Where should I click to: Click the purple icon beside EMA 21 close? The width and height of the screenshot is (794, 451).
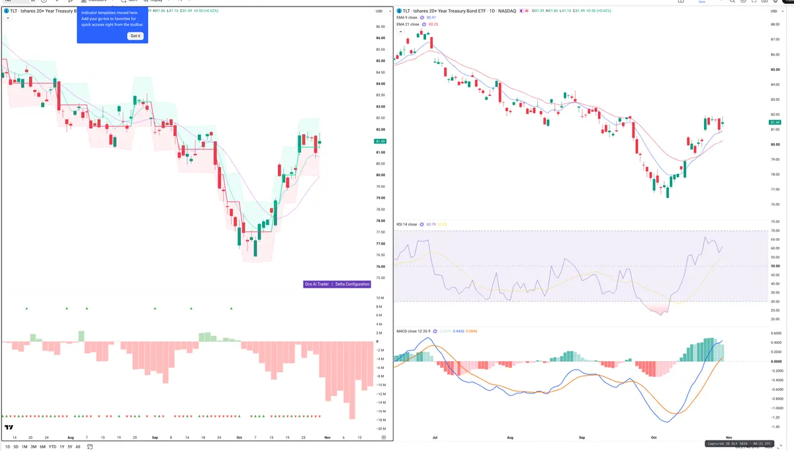pyautogui.click(x=423, y=24)
